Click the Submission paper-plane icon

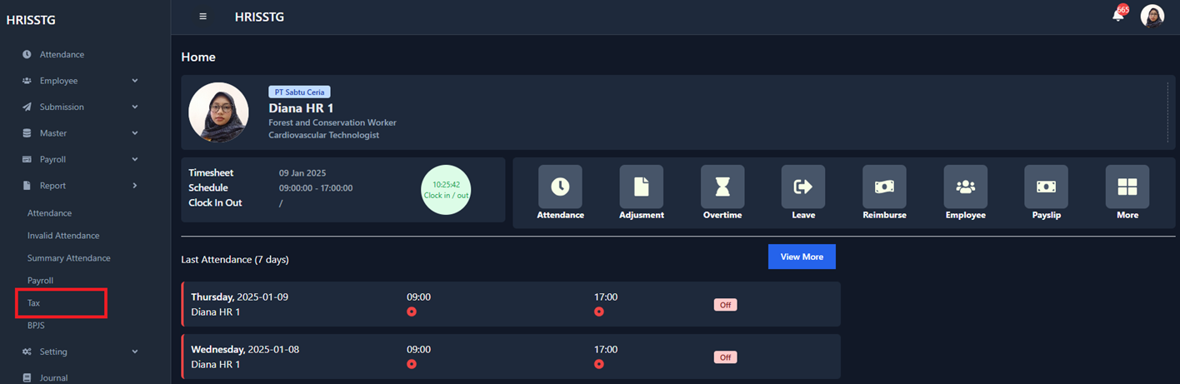point(27,107)
